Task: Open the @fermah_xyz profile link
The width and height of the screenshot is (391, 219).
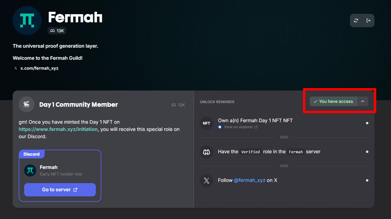Action: 250,180
